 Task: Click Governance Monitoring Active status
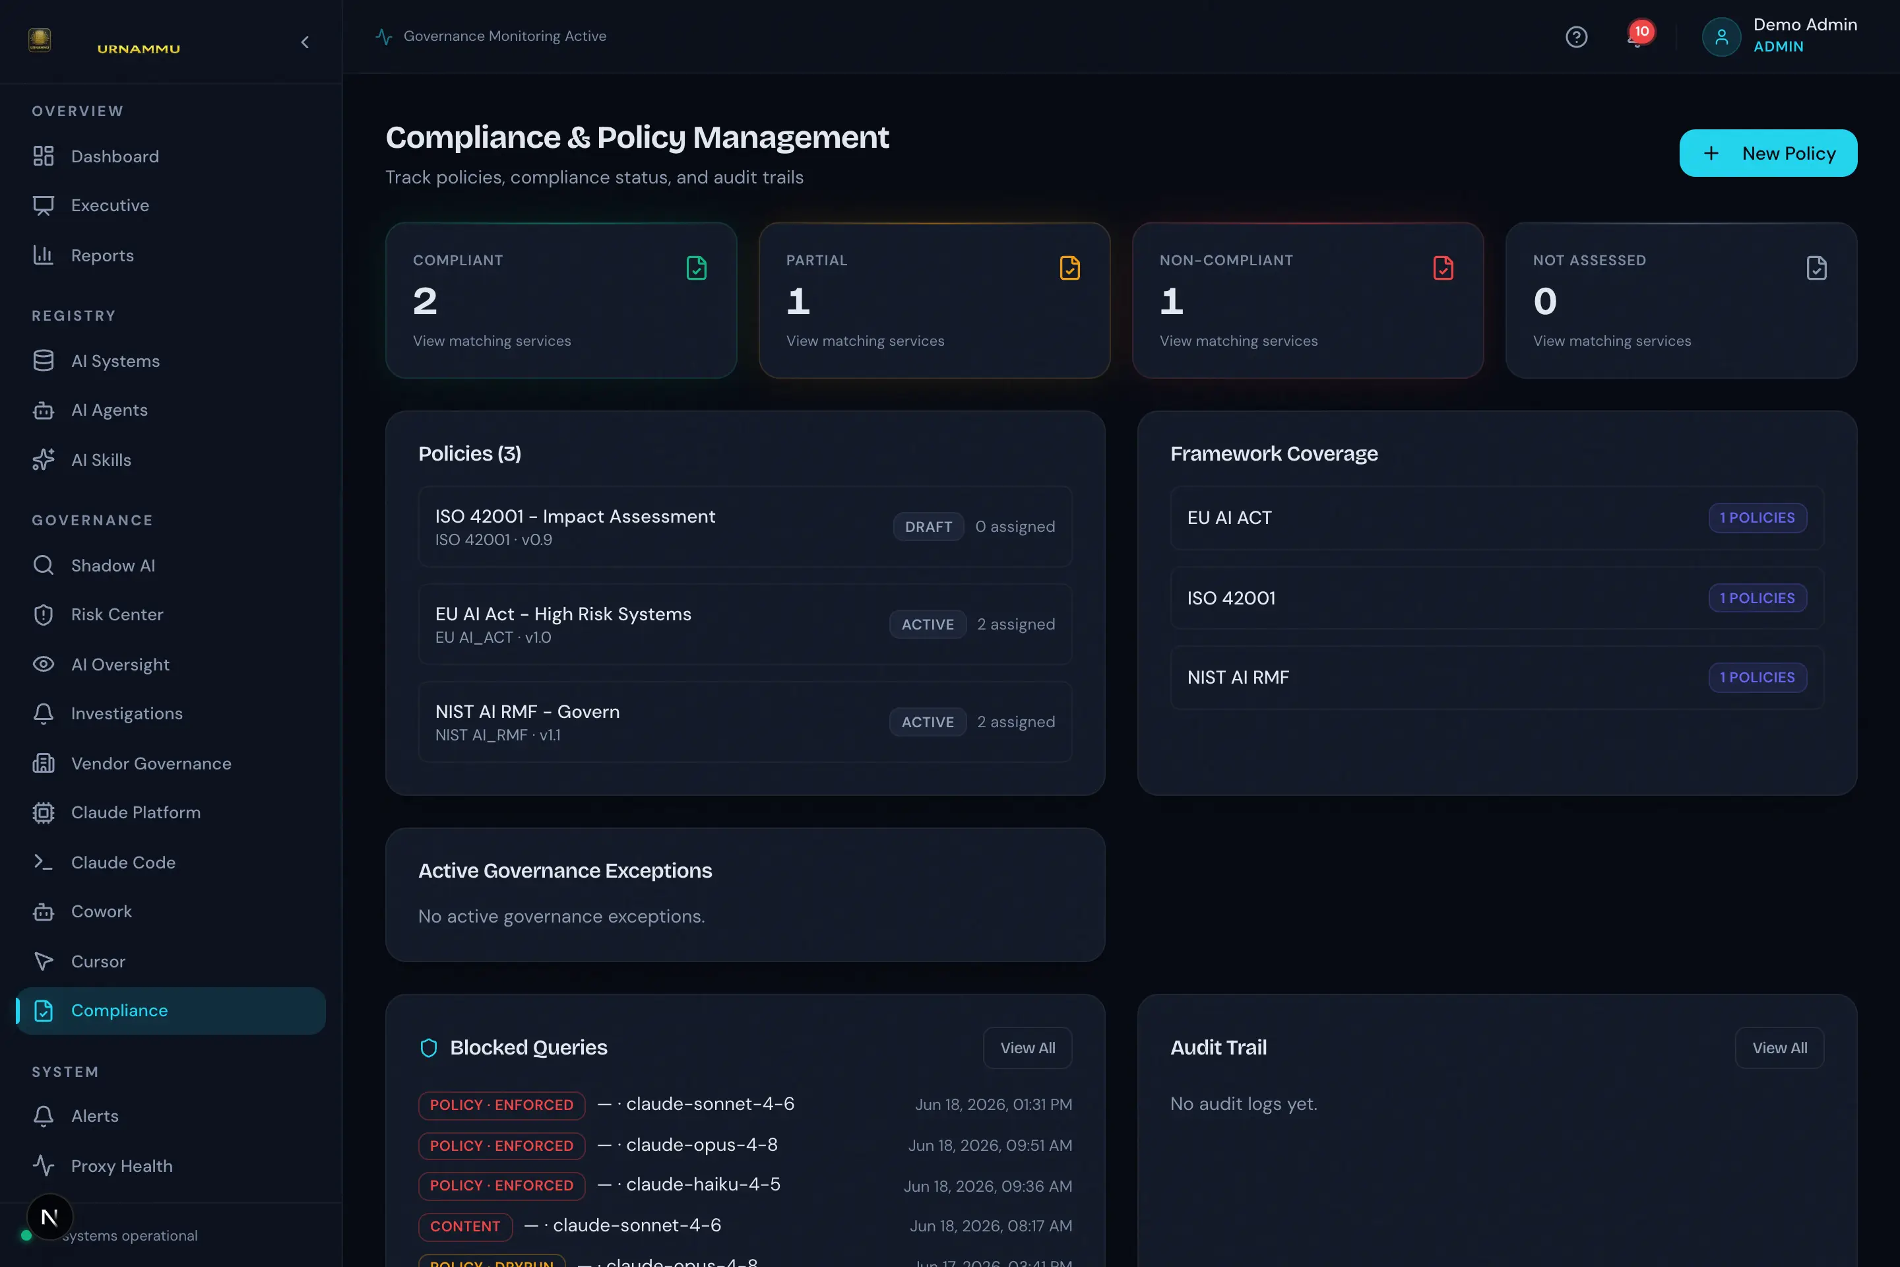click(x=491, y=36)
